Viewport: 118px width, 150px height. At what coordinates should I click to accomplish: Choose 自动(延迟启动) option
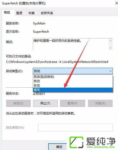tap(73, 77)
